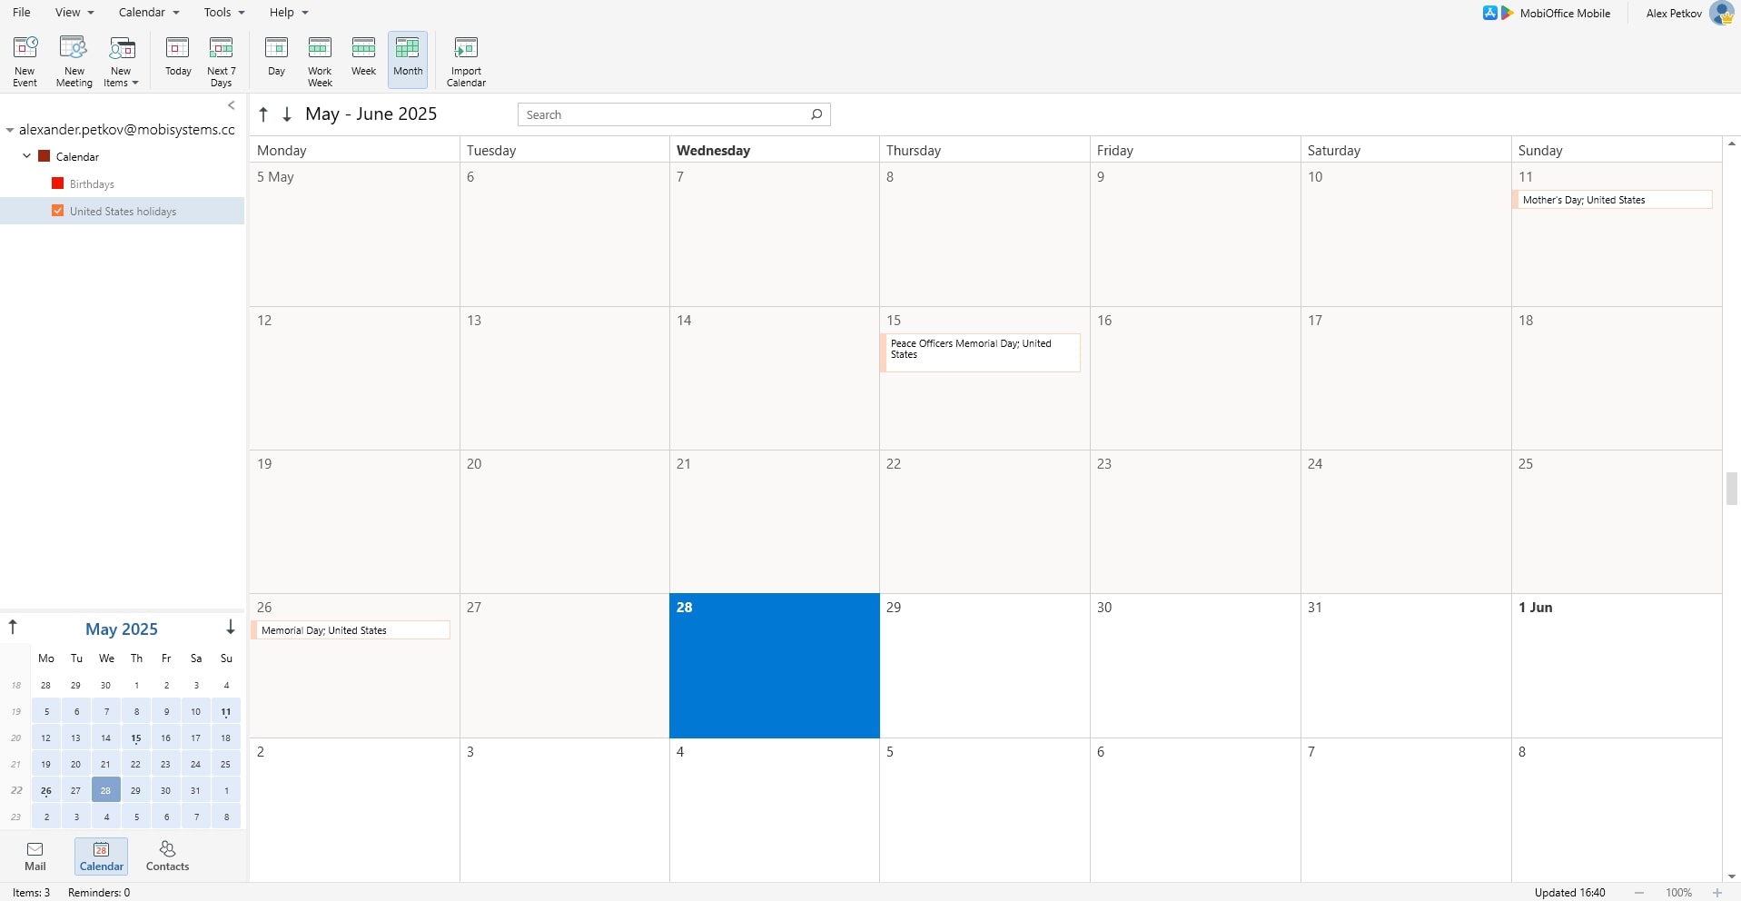This screenshot has width=1741, height=901.
Task: Collapse the alexander.petkov account folder
Action: point(10,130)
